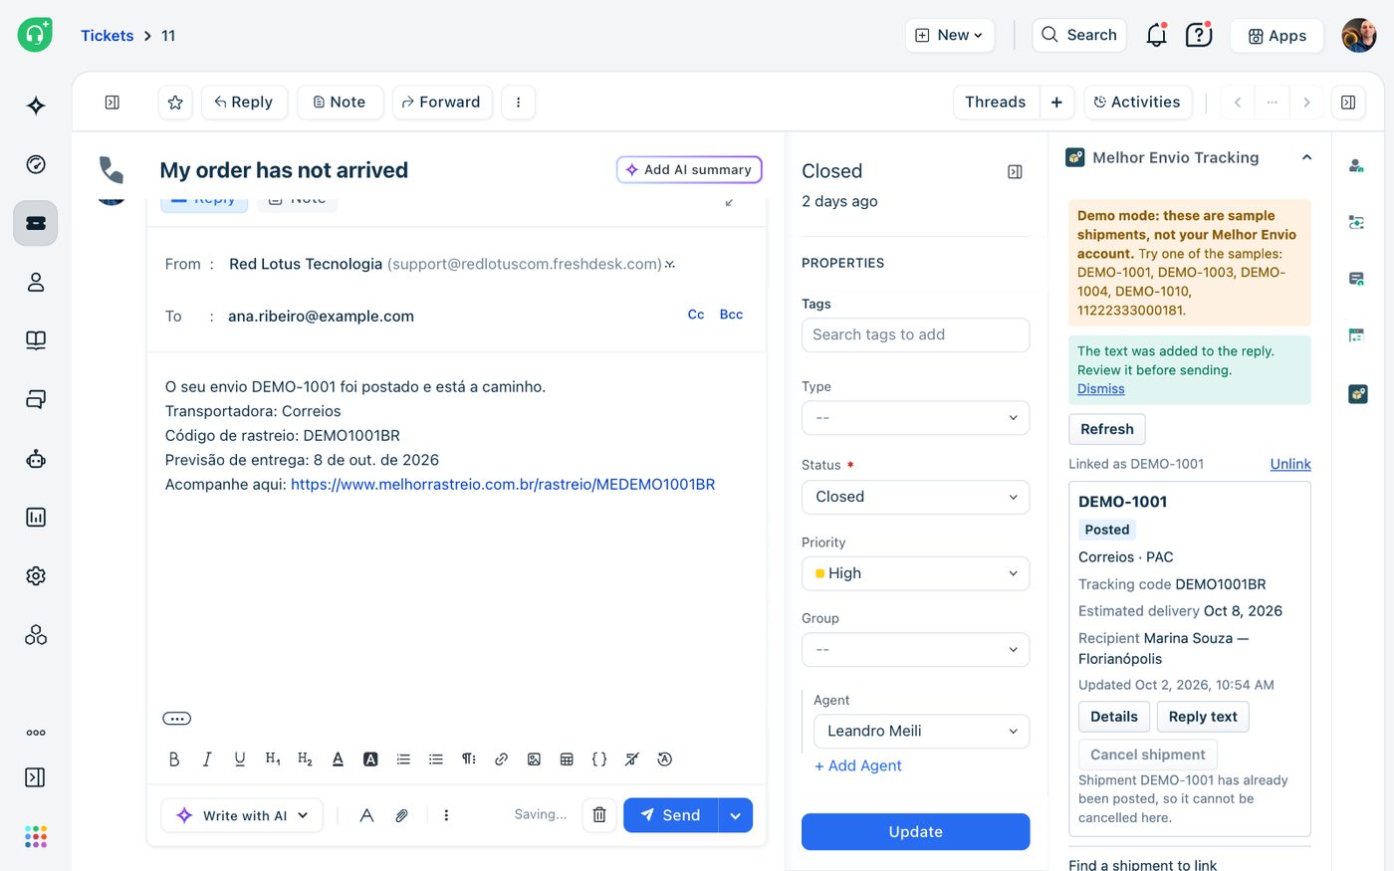1394x871 pixels.
Task: Collapse the Melhor Envio Tracking panel
Action: pyautogui.click(x=1306, y=157)
